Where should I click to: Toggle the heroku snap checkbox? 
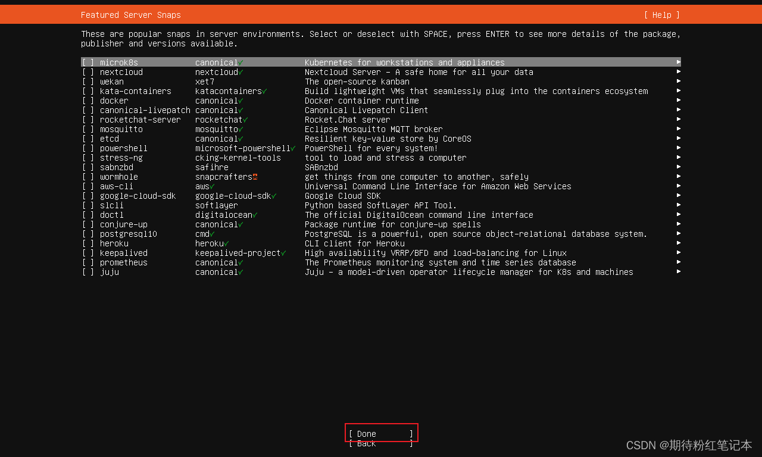click(x=88, y=243)
